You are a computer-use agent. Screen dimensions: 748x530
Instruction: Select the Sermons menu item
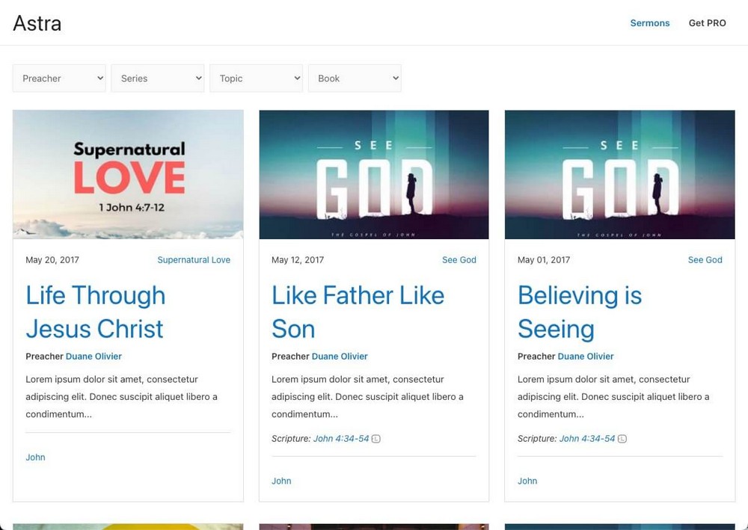[649, 23]
